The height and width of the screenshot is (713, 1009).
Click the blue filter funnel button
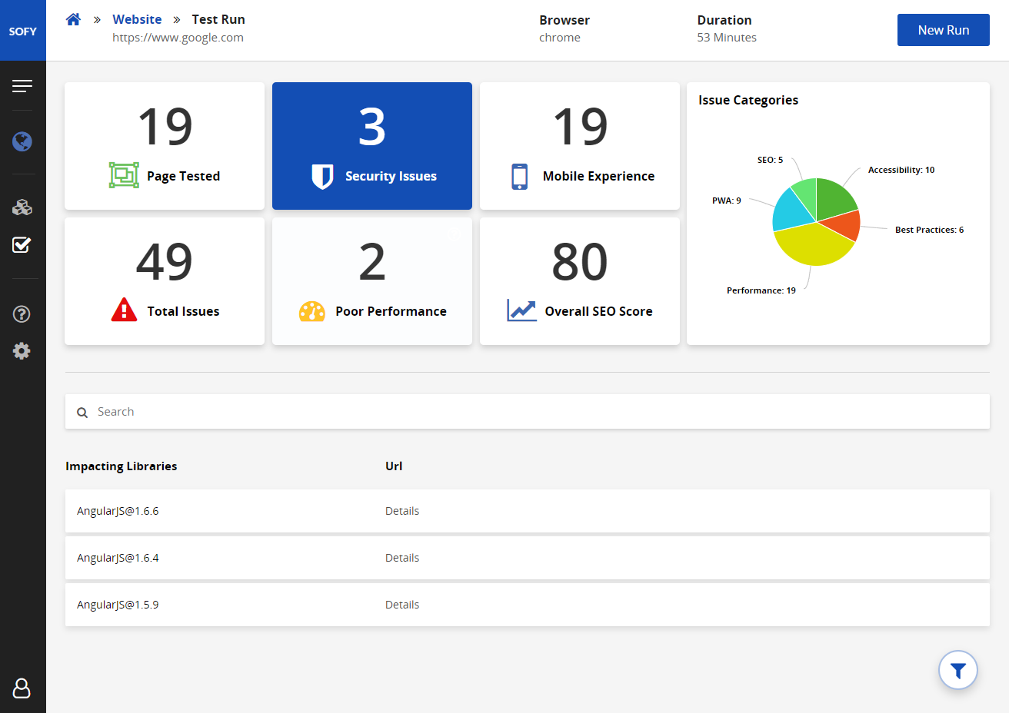[958, 671]
